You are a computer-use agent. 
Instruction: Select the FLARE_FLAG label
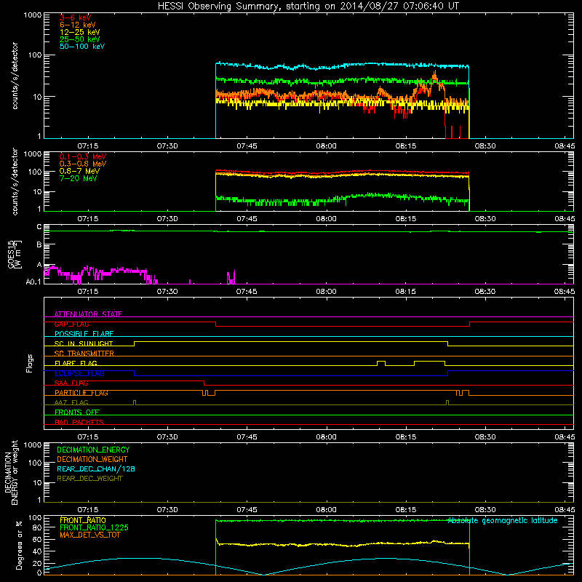tap(76, 363)
